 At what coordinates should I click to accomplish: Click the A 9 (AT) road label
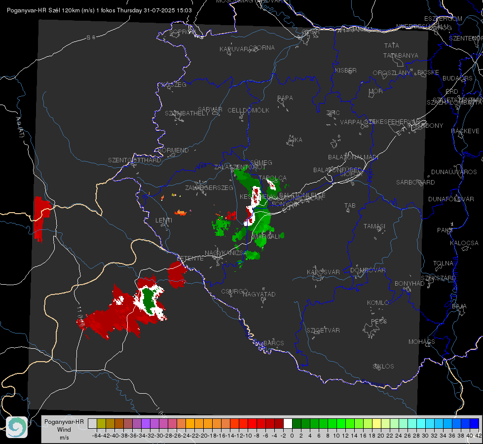click(20, 127)
